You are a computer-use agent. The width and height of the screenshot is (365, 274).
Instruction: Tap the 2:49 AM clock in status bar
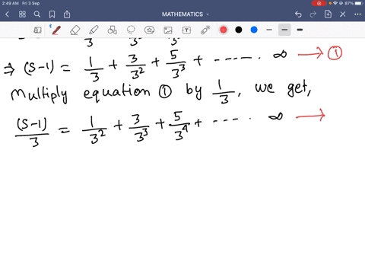tap(10, 3)
